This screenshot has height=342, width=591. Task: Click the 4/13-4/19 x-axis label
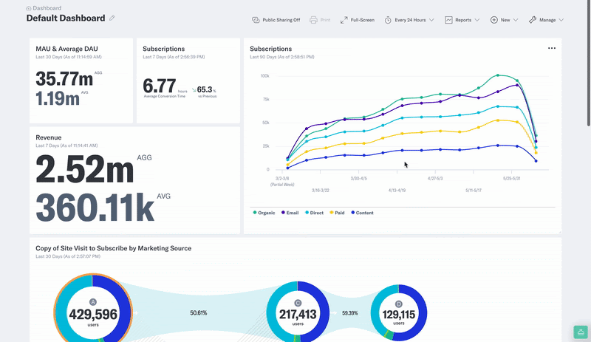(397, 191)
